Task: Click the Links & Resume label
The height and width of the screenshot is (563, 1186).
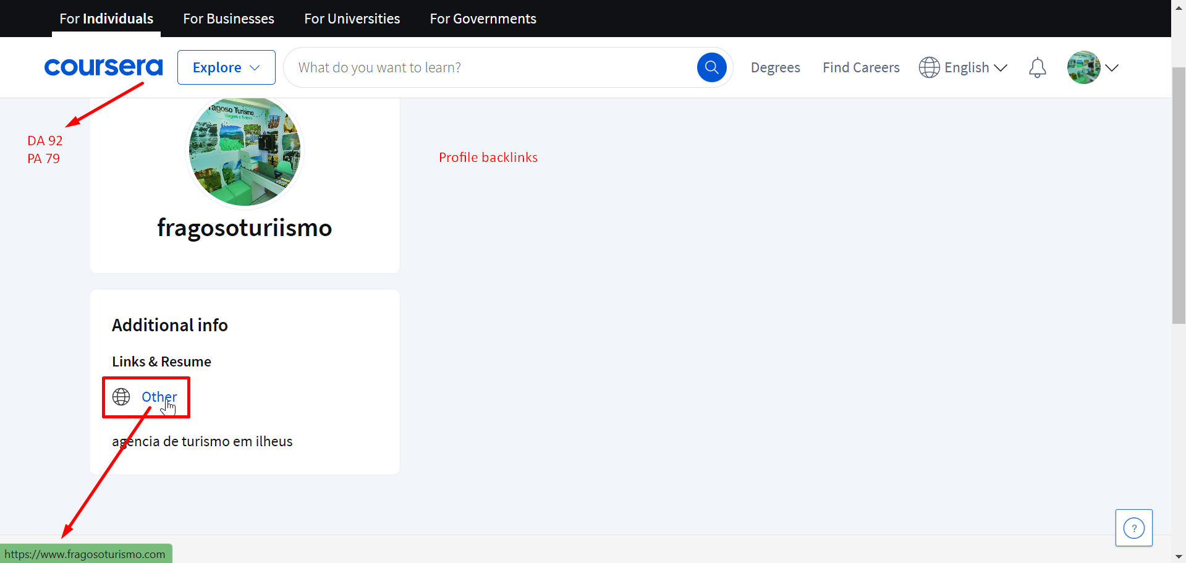Action: pyautogui.click(x=161, y=362)
